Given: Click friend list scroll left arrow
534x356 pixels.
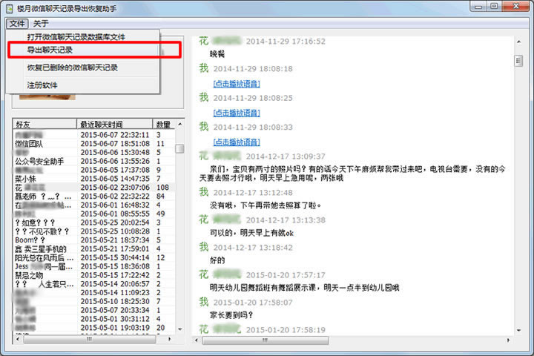Looking at the screenshot, I should tap(18, 340).
